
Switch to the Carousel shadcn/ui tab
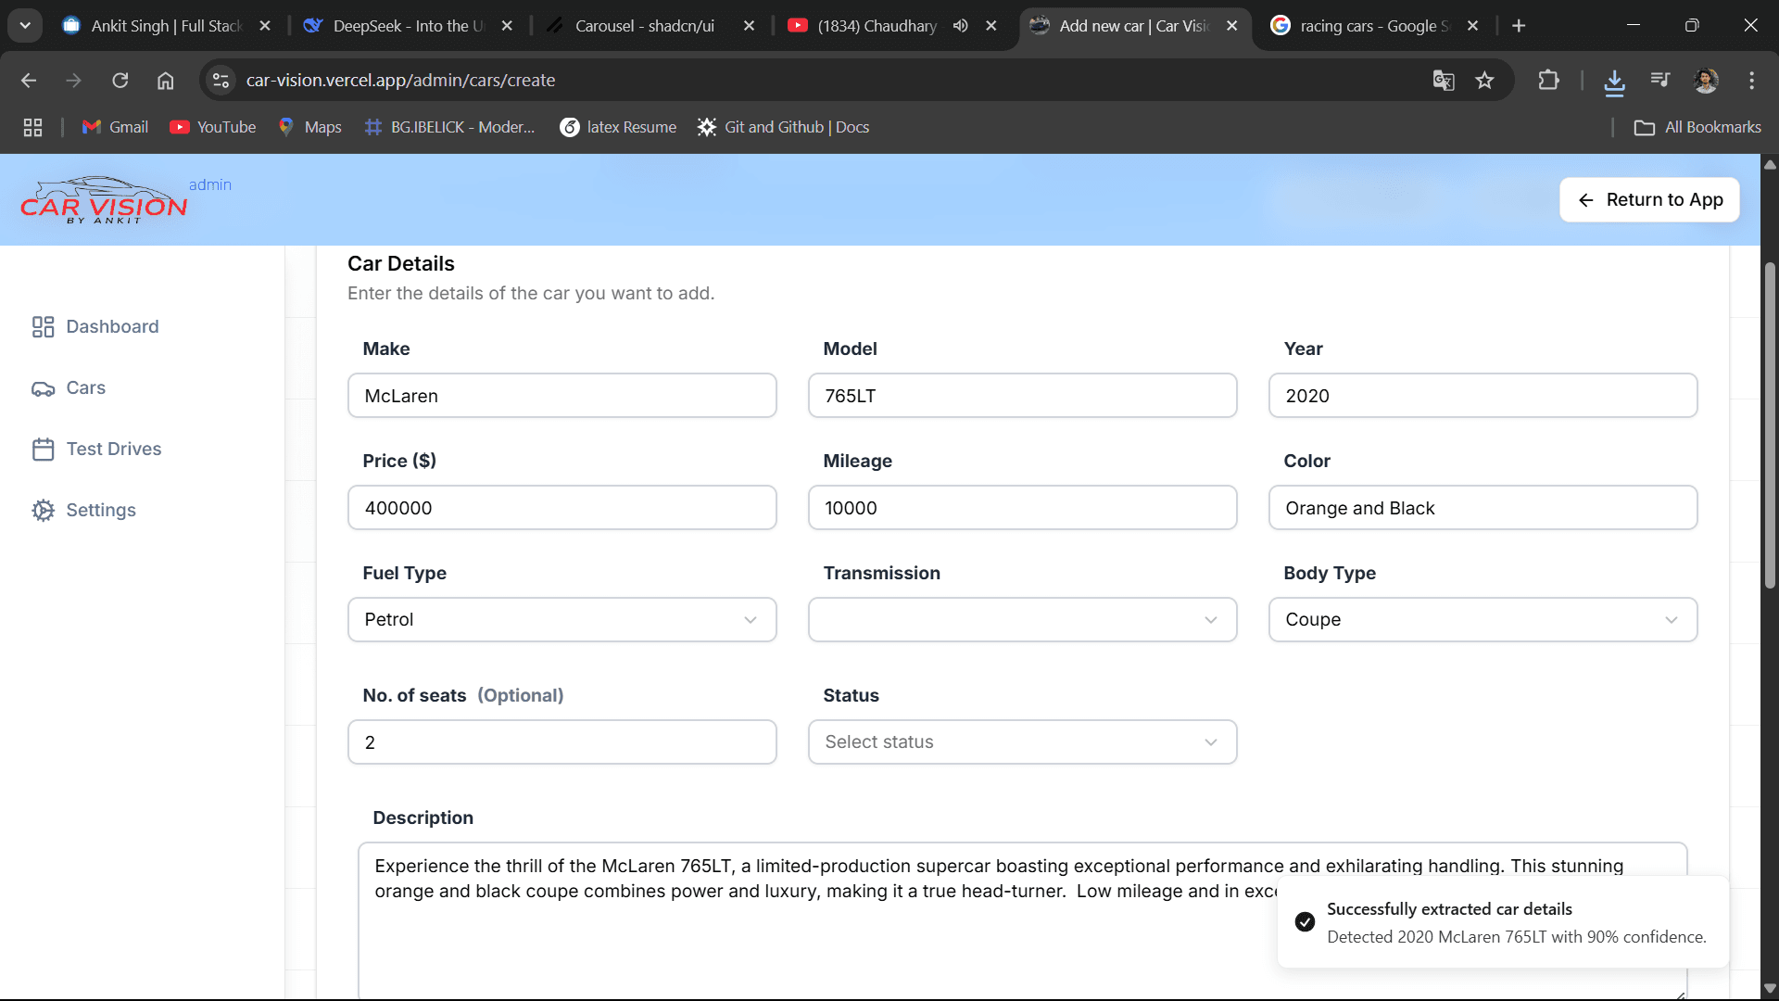(644, 26)
